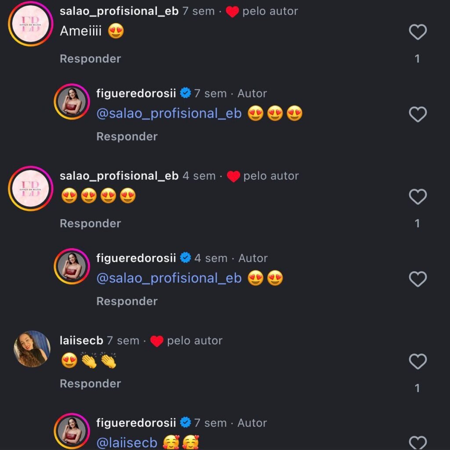Open laiisecb username link
Image resolution: width=450 pixels, height=450 pixels.
(x=81, y=341)
